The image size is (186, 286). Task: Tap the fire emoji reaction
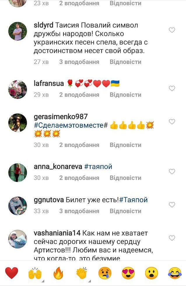(x=58, y=273)
